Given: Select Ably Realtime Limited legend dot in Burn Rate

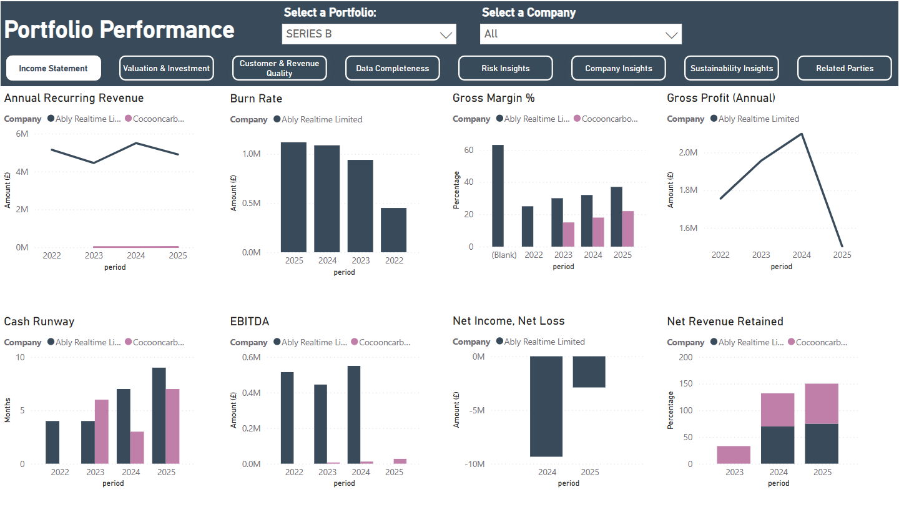Looking at the screenshot, I should 277,119.
